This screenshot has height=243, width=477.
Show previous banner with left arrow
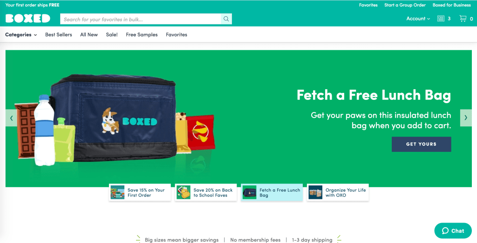coord(12,118)
